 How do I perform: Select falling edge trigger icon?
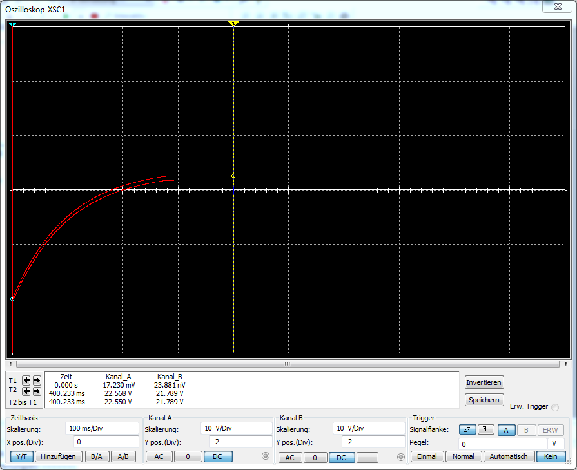pos(485,429)
